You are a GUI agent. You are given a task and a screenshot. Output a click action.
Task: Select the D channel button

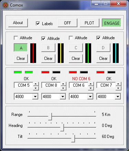(x=103, y=47)
